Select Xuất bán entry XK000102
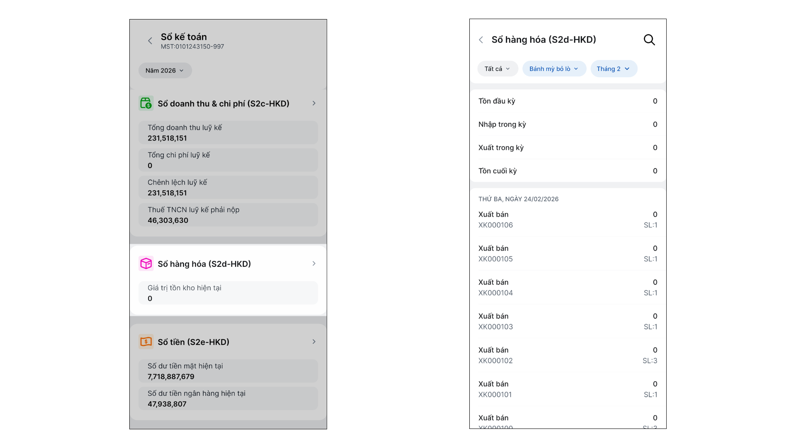Viewport: 796px width, 448px height. (567, 355)
